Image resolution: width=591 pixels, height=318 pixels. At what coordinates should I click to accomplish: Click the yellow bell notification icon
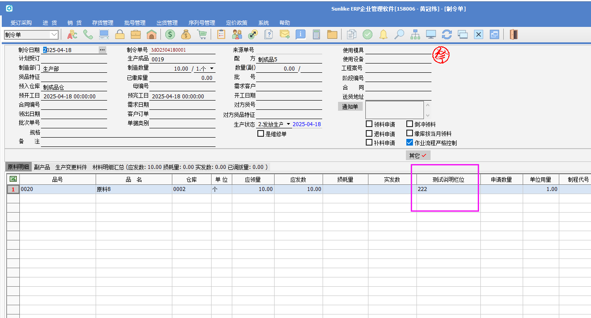[x=383, y=34]
